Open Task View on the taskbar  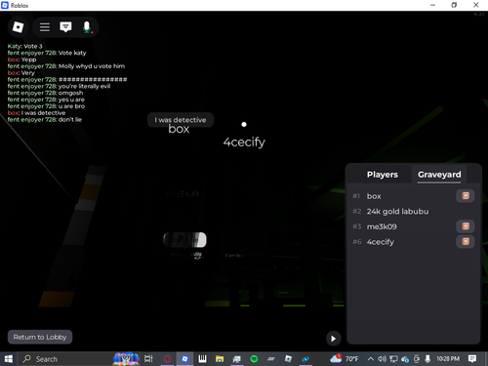click(148, 359)
